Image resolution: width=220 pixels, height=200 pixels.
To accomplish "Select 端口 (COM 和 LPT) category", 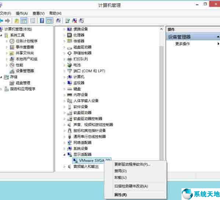I will (x=89, y=71).
